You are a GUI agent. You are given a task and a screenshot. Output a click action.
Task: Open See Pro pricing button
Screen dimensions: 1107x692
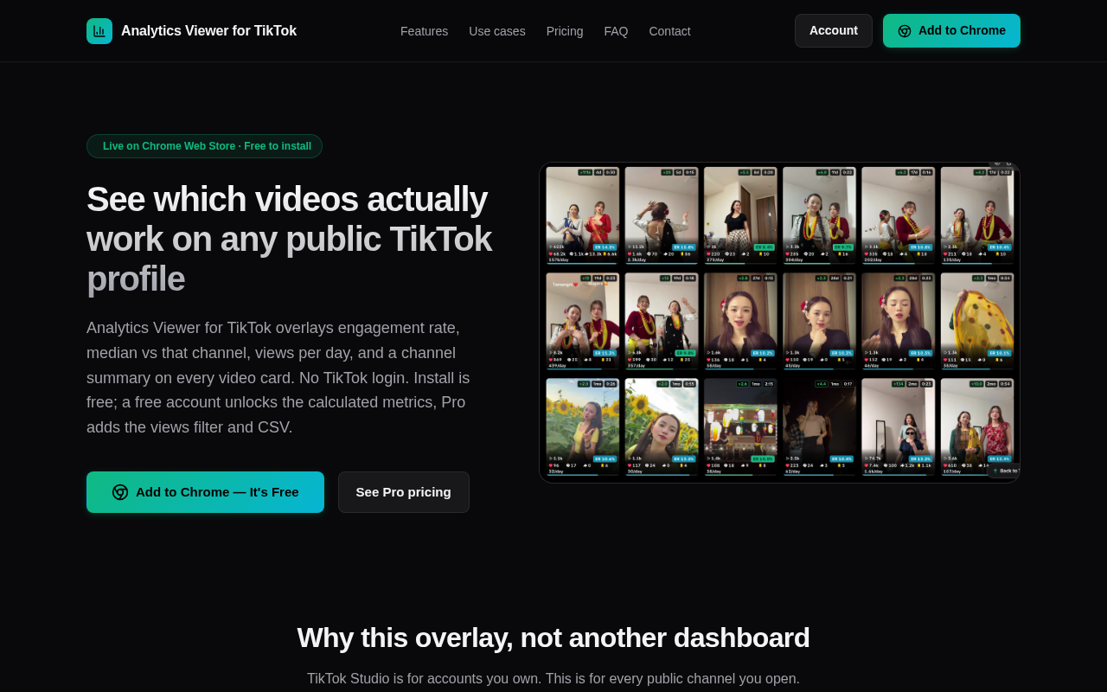coord(404,492)
